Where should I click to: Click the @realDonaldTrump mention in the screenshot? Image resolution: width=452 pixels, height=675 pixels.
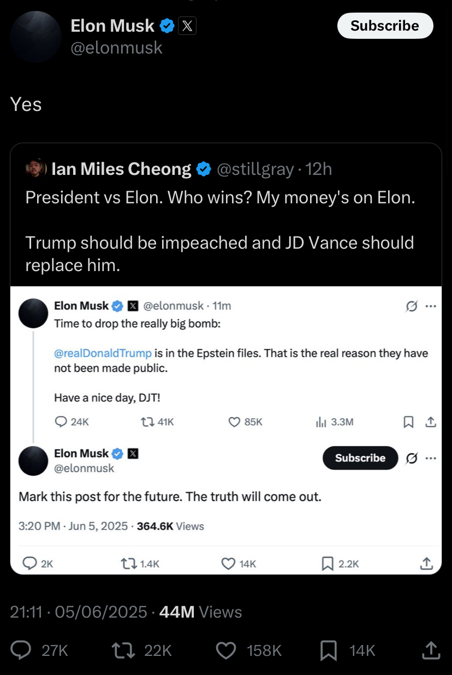(x=103, y=353)
